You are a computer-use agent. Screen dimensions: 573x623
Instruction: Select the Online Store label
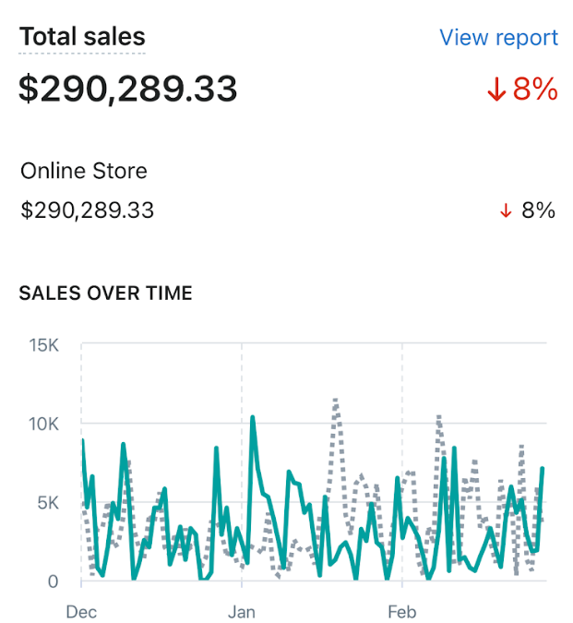(x=84, y=171)
